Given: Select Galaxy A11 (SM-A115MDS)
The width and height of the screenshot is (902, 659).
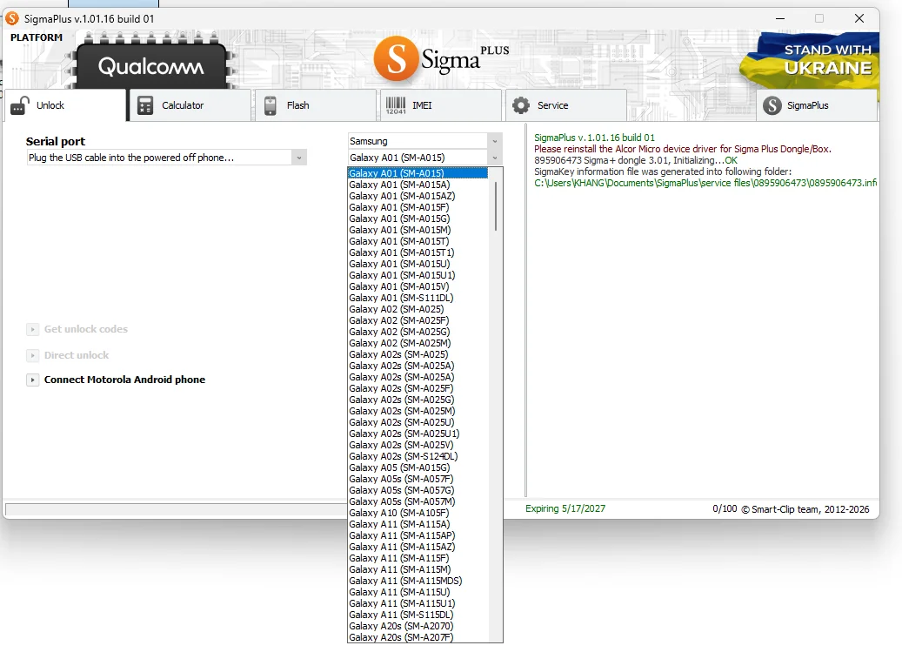Looking at the screenshot, I should coord(418,581).
